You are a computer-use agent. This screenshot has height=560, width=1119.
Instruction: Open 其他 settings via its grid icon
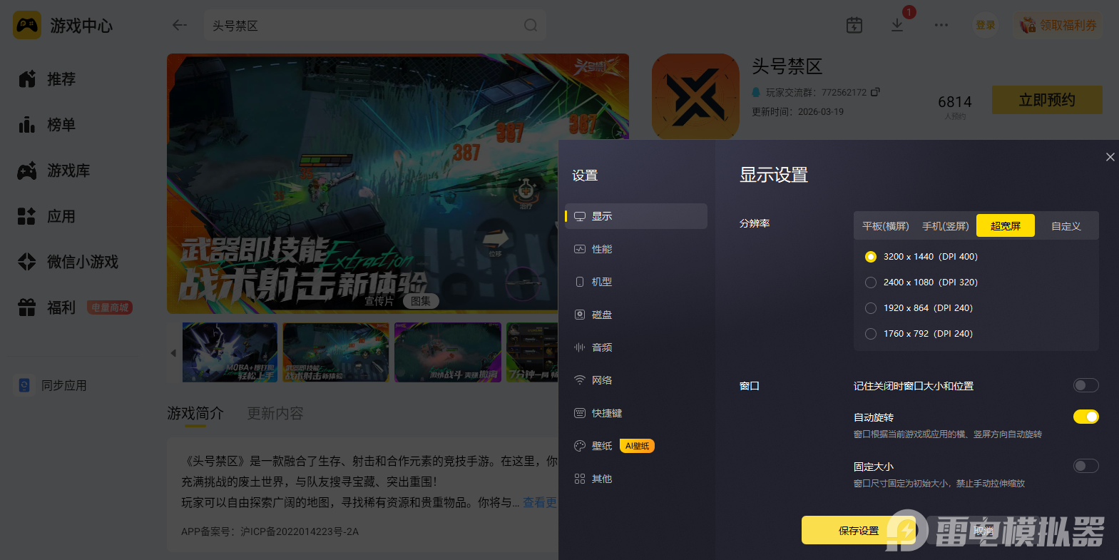click(580, 479)
